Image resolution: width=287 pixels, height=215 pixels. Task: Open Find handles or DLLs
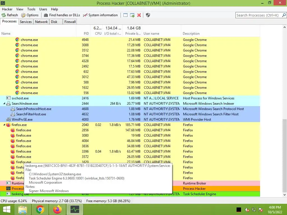(x=62, y=15)
